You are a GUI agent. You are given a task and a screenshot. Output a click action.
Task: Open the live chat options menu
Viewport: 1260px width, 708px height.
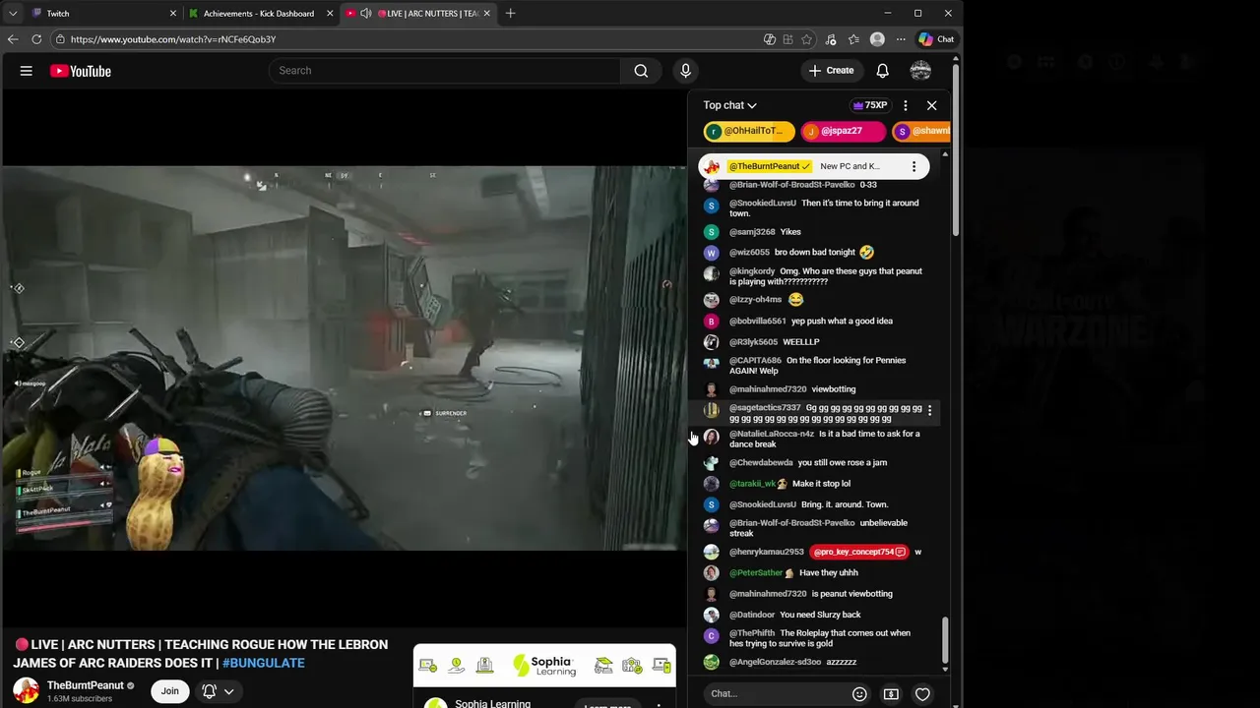click(906, 105)
